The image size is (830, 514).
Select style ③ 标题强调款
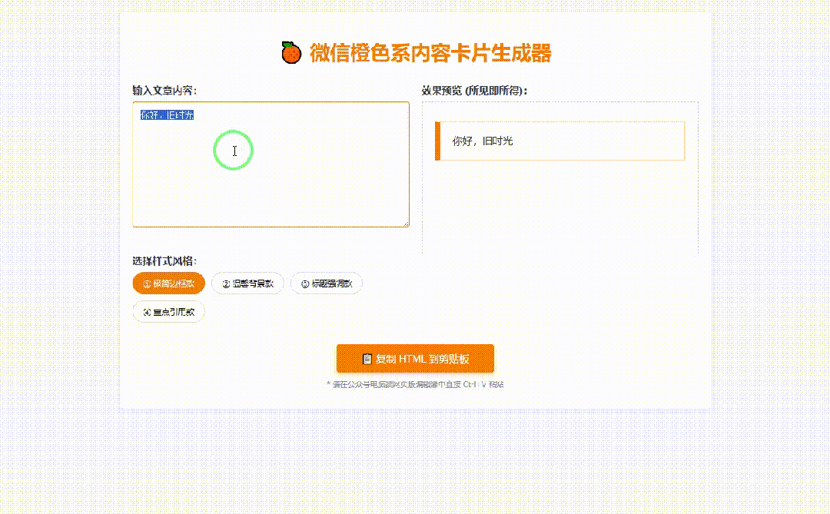click(327, 284)
